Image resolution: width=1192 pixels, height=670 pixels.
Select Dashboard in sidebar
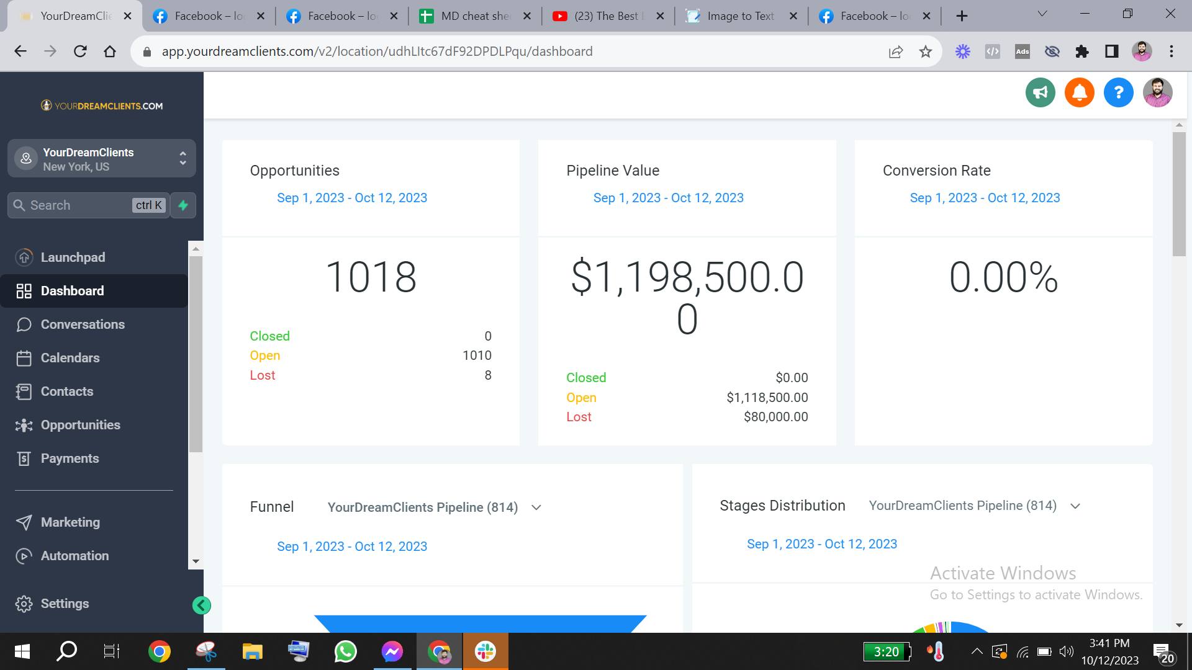tap(93, 291)
